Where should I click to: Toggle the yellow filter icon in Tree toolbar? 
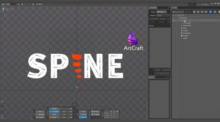tap(206, 12)
